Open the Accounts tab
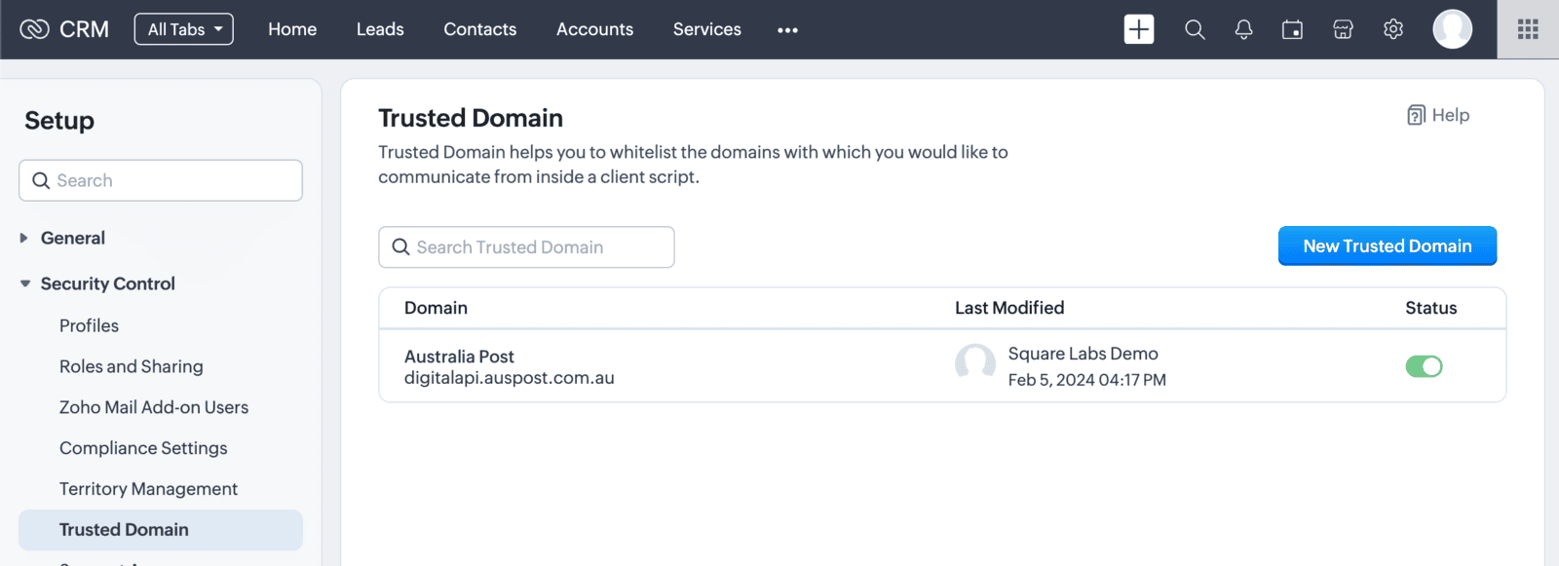Image resolution: width=1559 pixels, height=566 pixels. pos(594,29)
